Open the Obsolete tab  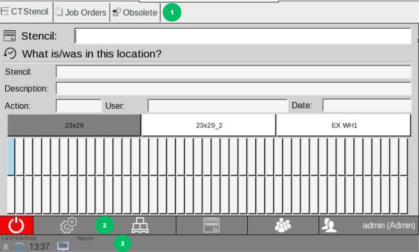135,12
